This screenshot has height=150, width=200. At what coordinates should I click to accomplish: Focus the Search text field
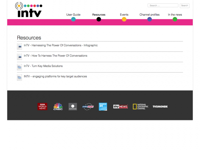tap(163, 5)
